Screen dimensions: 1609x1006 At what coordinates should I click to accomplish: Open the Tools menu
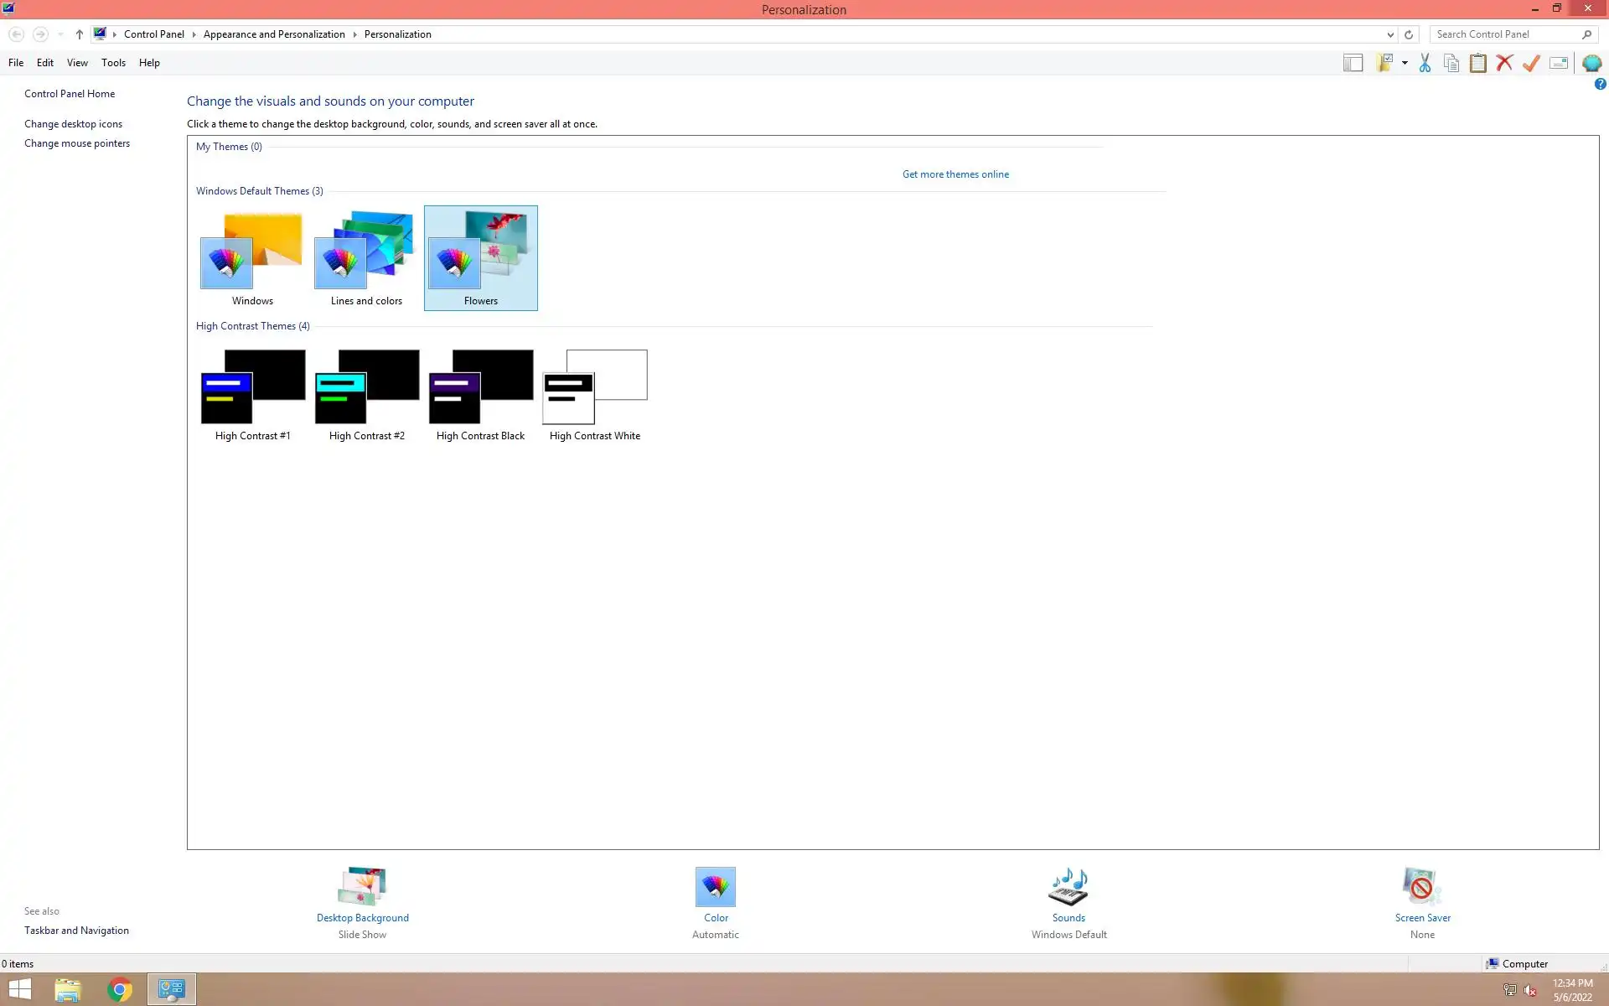[113, 63]
